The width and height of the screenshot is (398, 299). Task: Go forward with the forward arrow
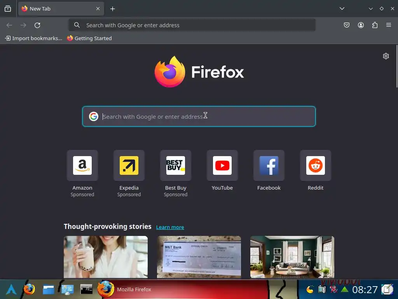tap(23, 25)
